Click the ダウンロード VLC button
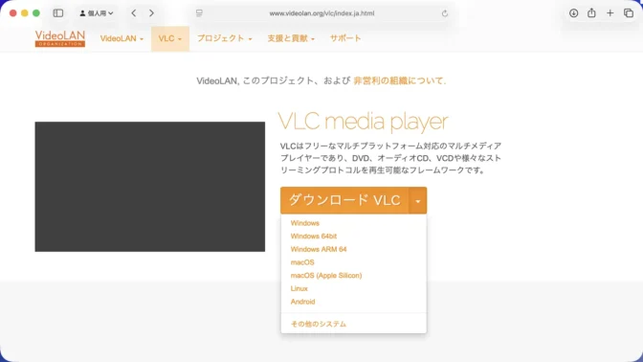The width and height of the screenshot is (643, 362). tap(344, 200)
